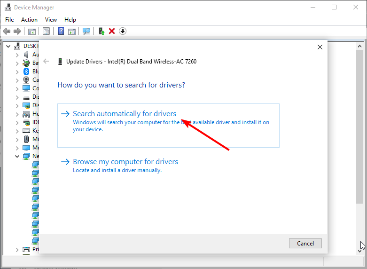Expand the Keyboards (Ke) category

point(17,131)
